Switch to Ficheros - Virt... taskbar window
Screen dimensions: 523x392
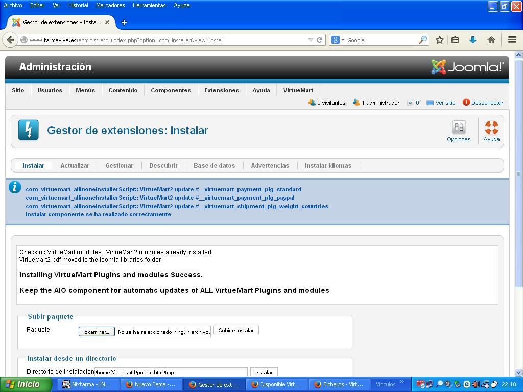(340, 384)
